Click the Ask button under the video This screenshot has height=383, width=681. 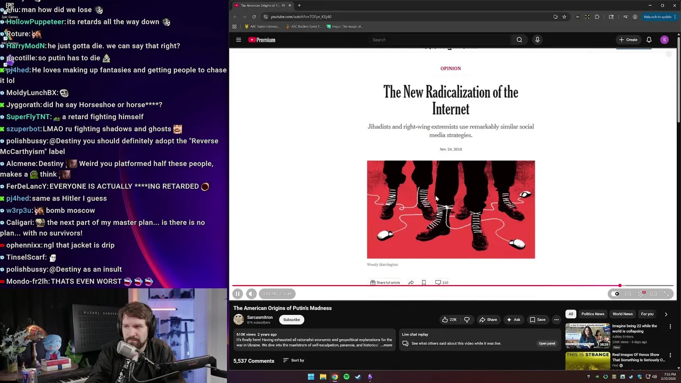pos(513,320)
